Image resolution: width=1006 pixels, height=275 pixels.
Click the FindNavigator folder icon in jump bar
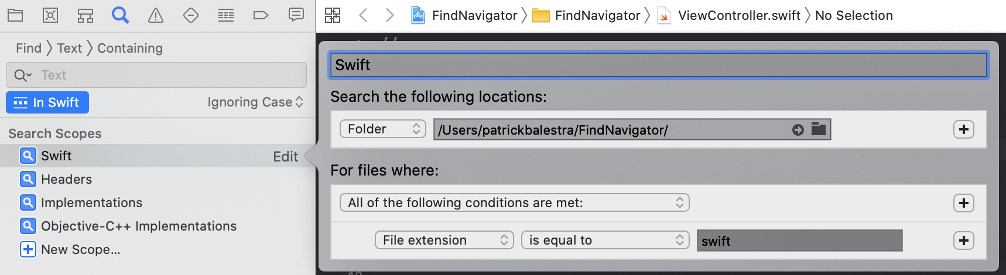(540, 16)
